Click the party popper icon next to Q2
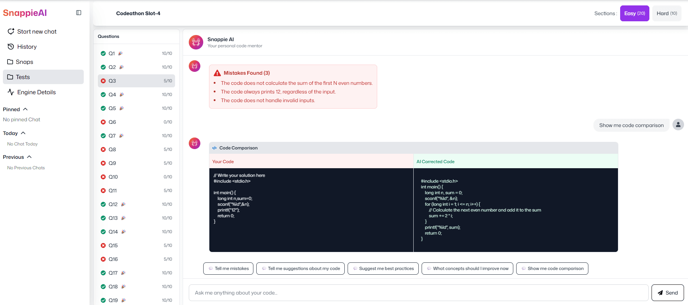 tap(121, 67)
